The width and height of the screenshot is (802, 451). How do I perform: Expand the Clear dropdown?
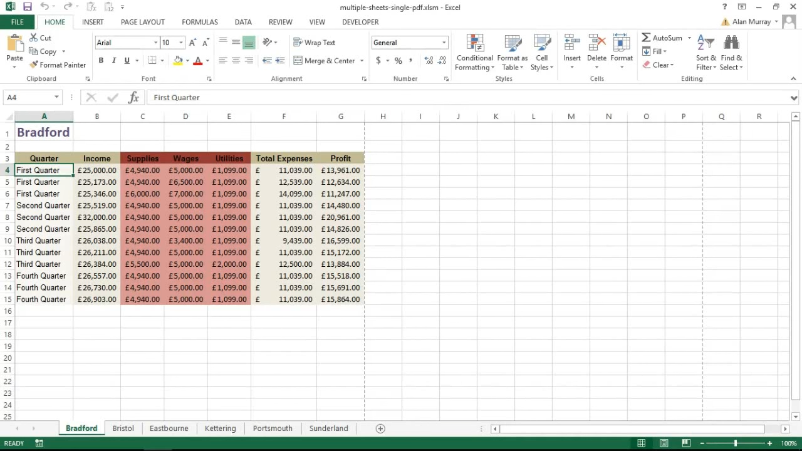pos(672,65)
